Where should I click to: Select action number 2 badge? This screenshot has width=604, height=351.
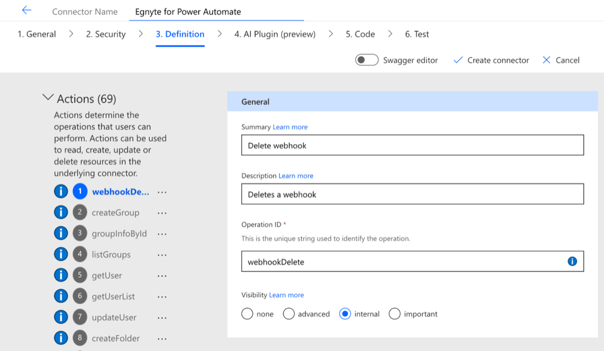coord(80,212)
